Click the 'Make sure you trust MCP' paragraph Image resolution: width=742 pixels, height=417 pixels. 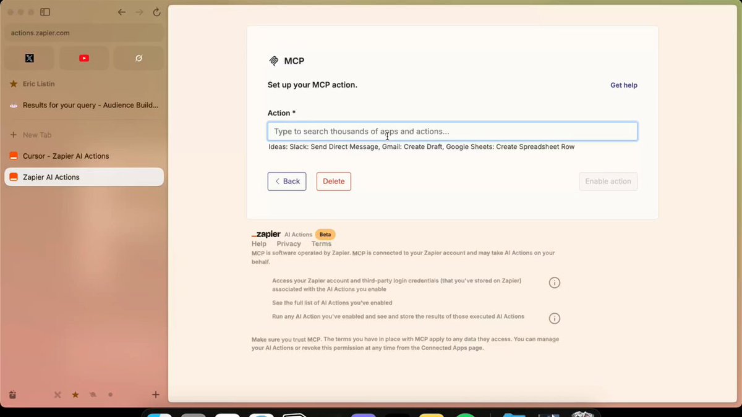coord(406,343)
